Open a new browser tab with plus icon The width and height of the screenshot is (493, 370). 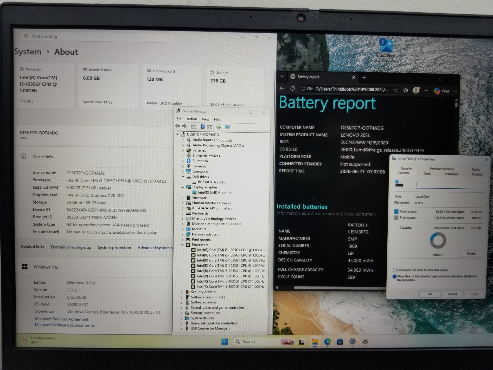click(364, 78)
